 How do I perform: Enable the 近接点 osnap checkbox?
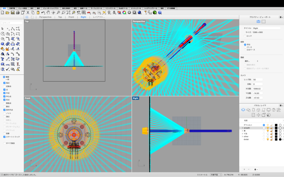(x=4, y=86)
